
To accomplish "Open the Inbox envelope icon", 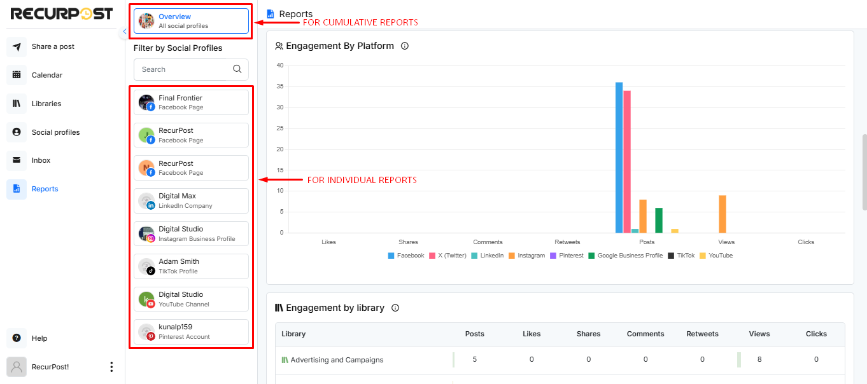I will pyautogui.click(x=17, y=160).
